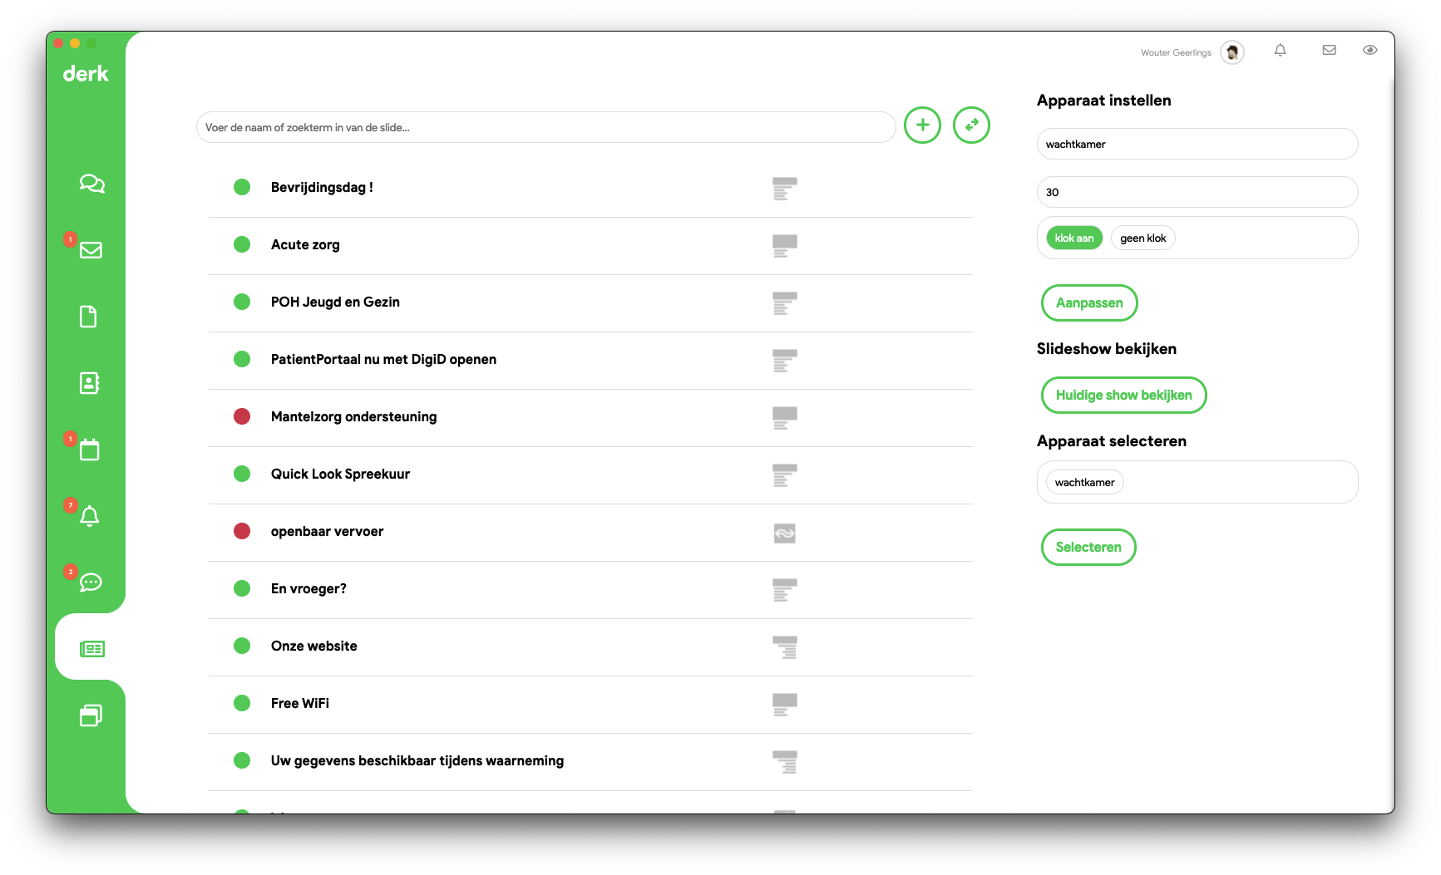This screenshot has width=1441, height=875.
Task: Open the contacts address book icon
Action: tap(89, 383)
